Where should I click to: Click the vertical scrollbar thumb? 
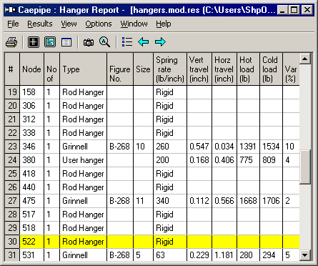click(x=305, y=167)
